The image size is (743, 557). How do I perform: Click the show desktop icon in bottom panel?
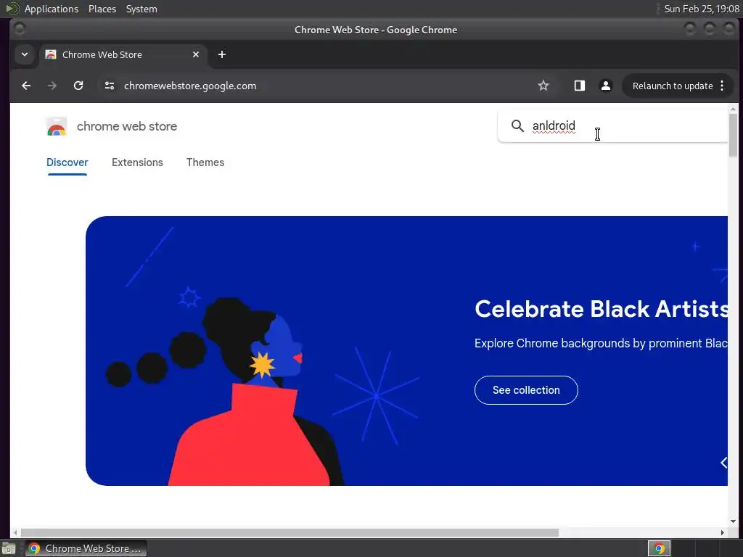pyautogui.click(x=9, y=549)
